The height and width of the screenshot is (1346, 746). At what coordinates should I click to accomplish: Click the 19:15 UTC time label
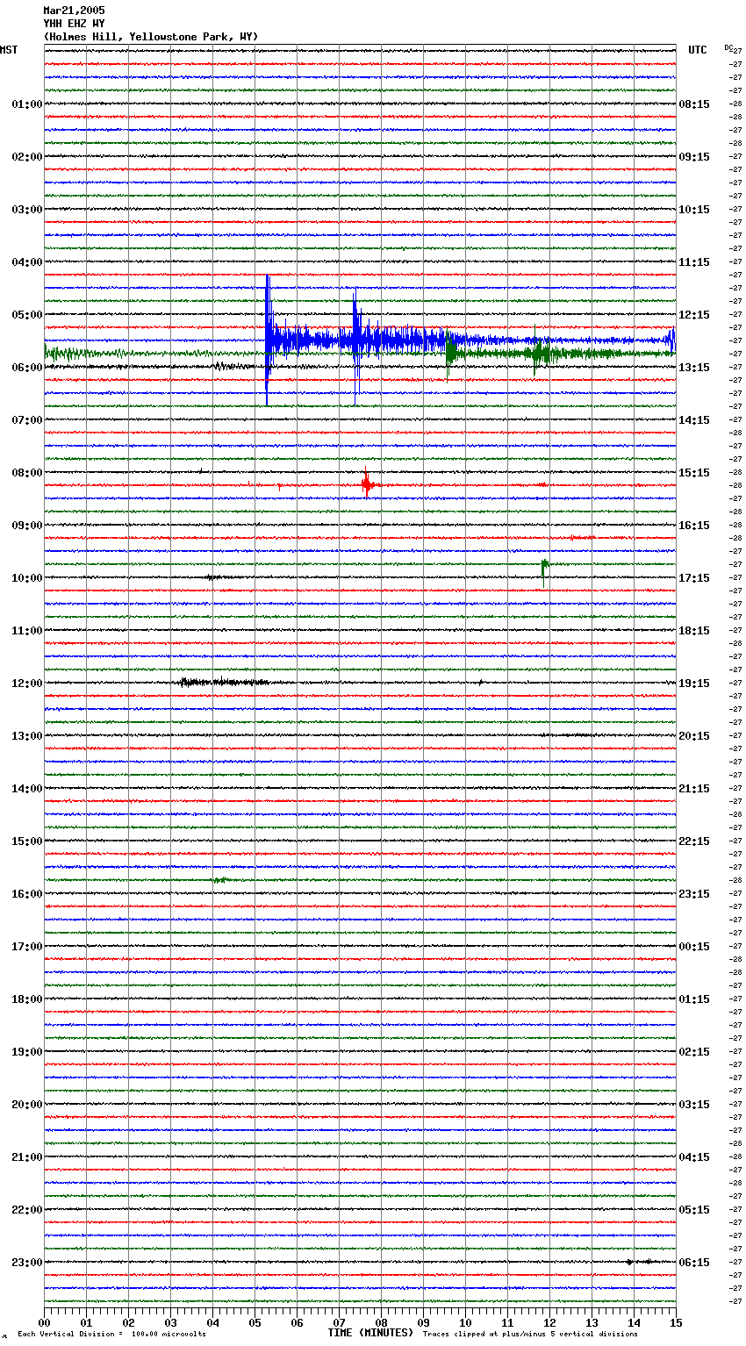[694, 684]
